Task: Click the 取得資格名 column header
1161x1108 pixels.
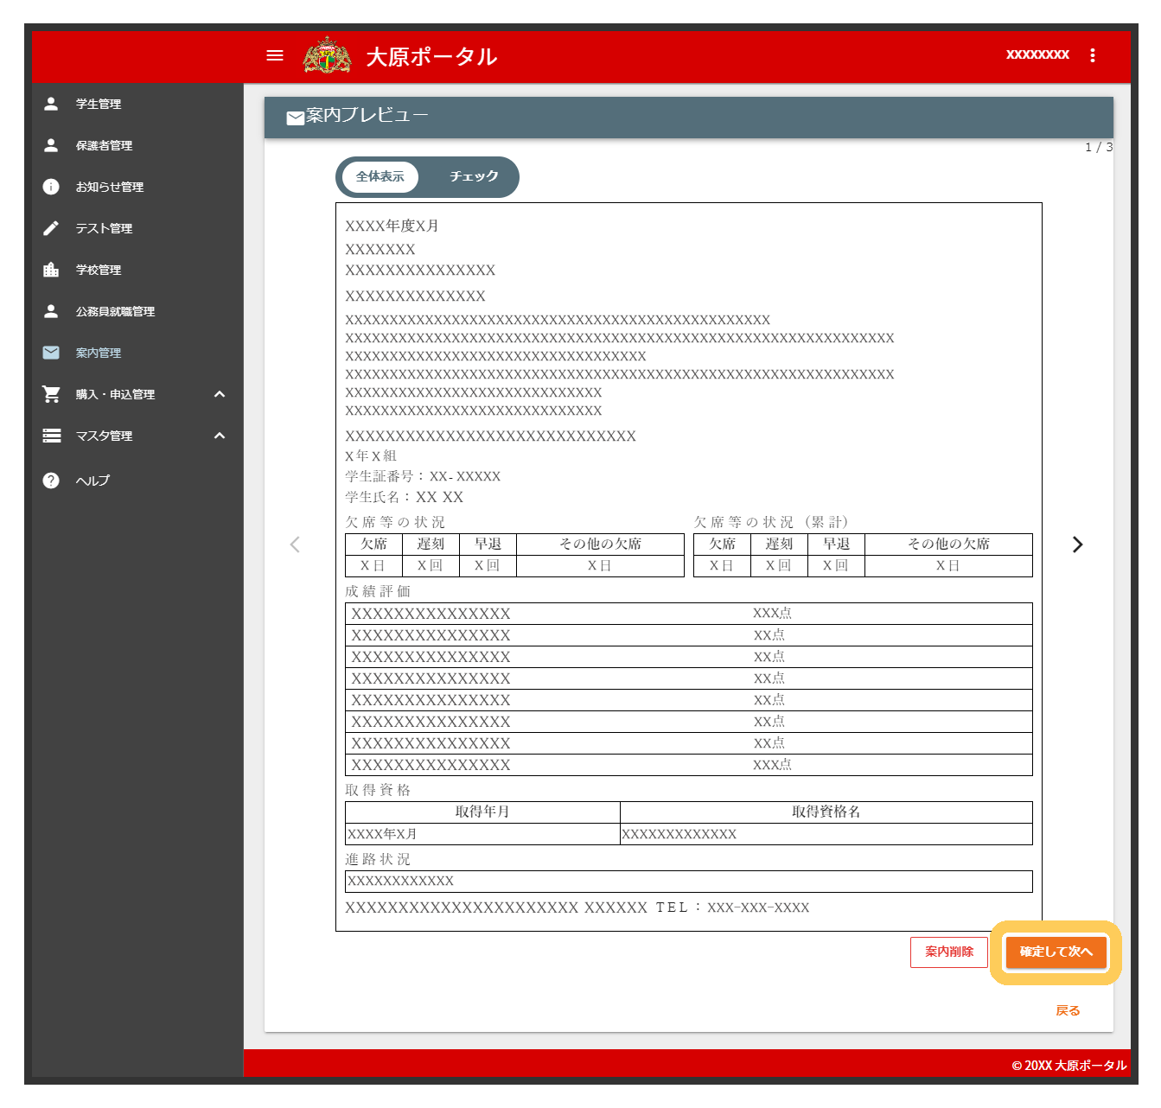Action: 826,812
